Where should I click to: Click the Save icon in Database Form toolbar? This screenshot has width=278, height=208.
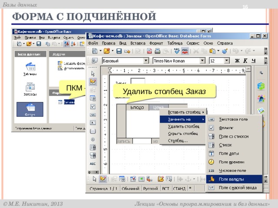[119, 51]
